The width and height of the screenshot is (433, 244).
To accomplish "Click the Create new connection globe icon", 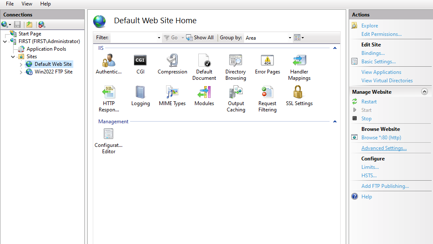I will (x=5, y=24).
